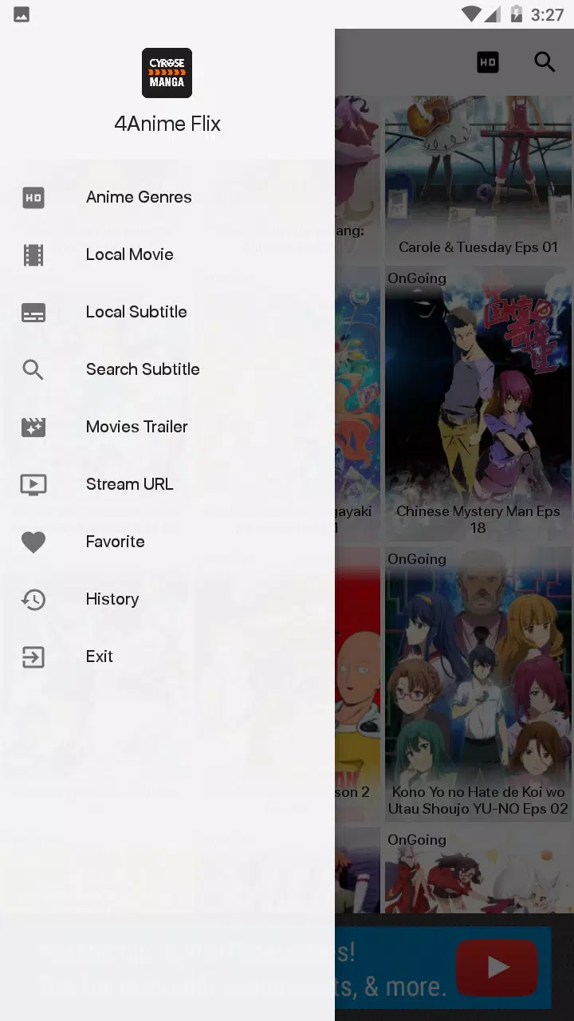Tap the subtitle icon for Local Subtitle
The height and width of the screenshot is (1021, 574).
pyautogui.click(x=33, y=312)
